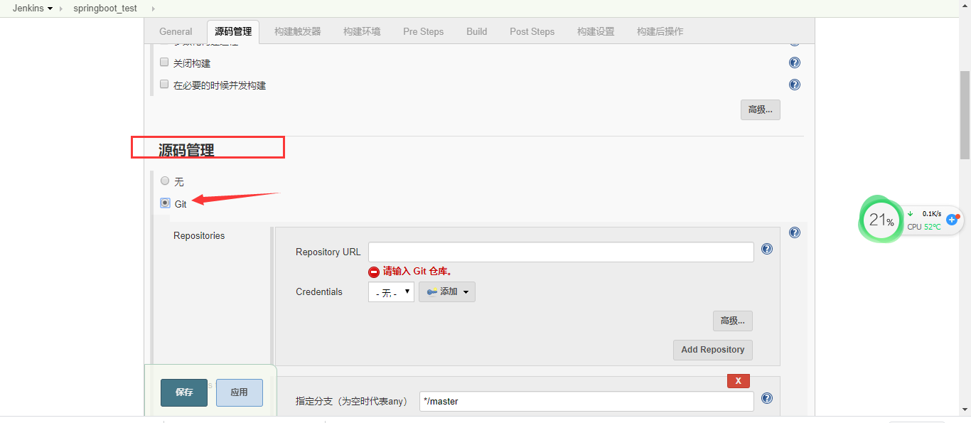The width and height of the screenshot is (971, 423).
Task: Open the Jenkins breadcrumb link
Action: click(x=28, y=9)
